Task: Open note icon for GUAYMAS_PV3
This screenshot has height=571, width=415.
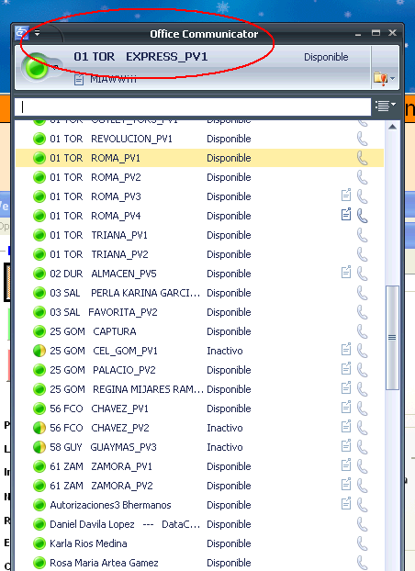Action: 346,446
